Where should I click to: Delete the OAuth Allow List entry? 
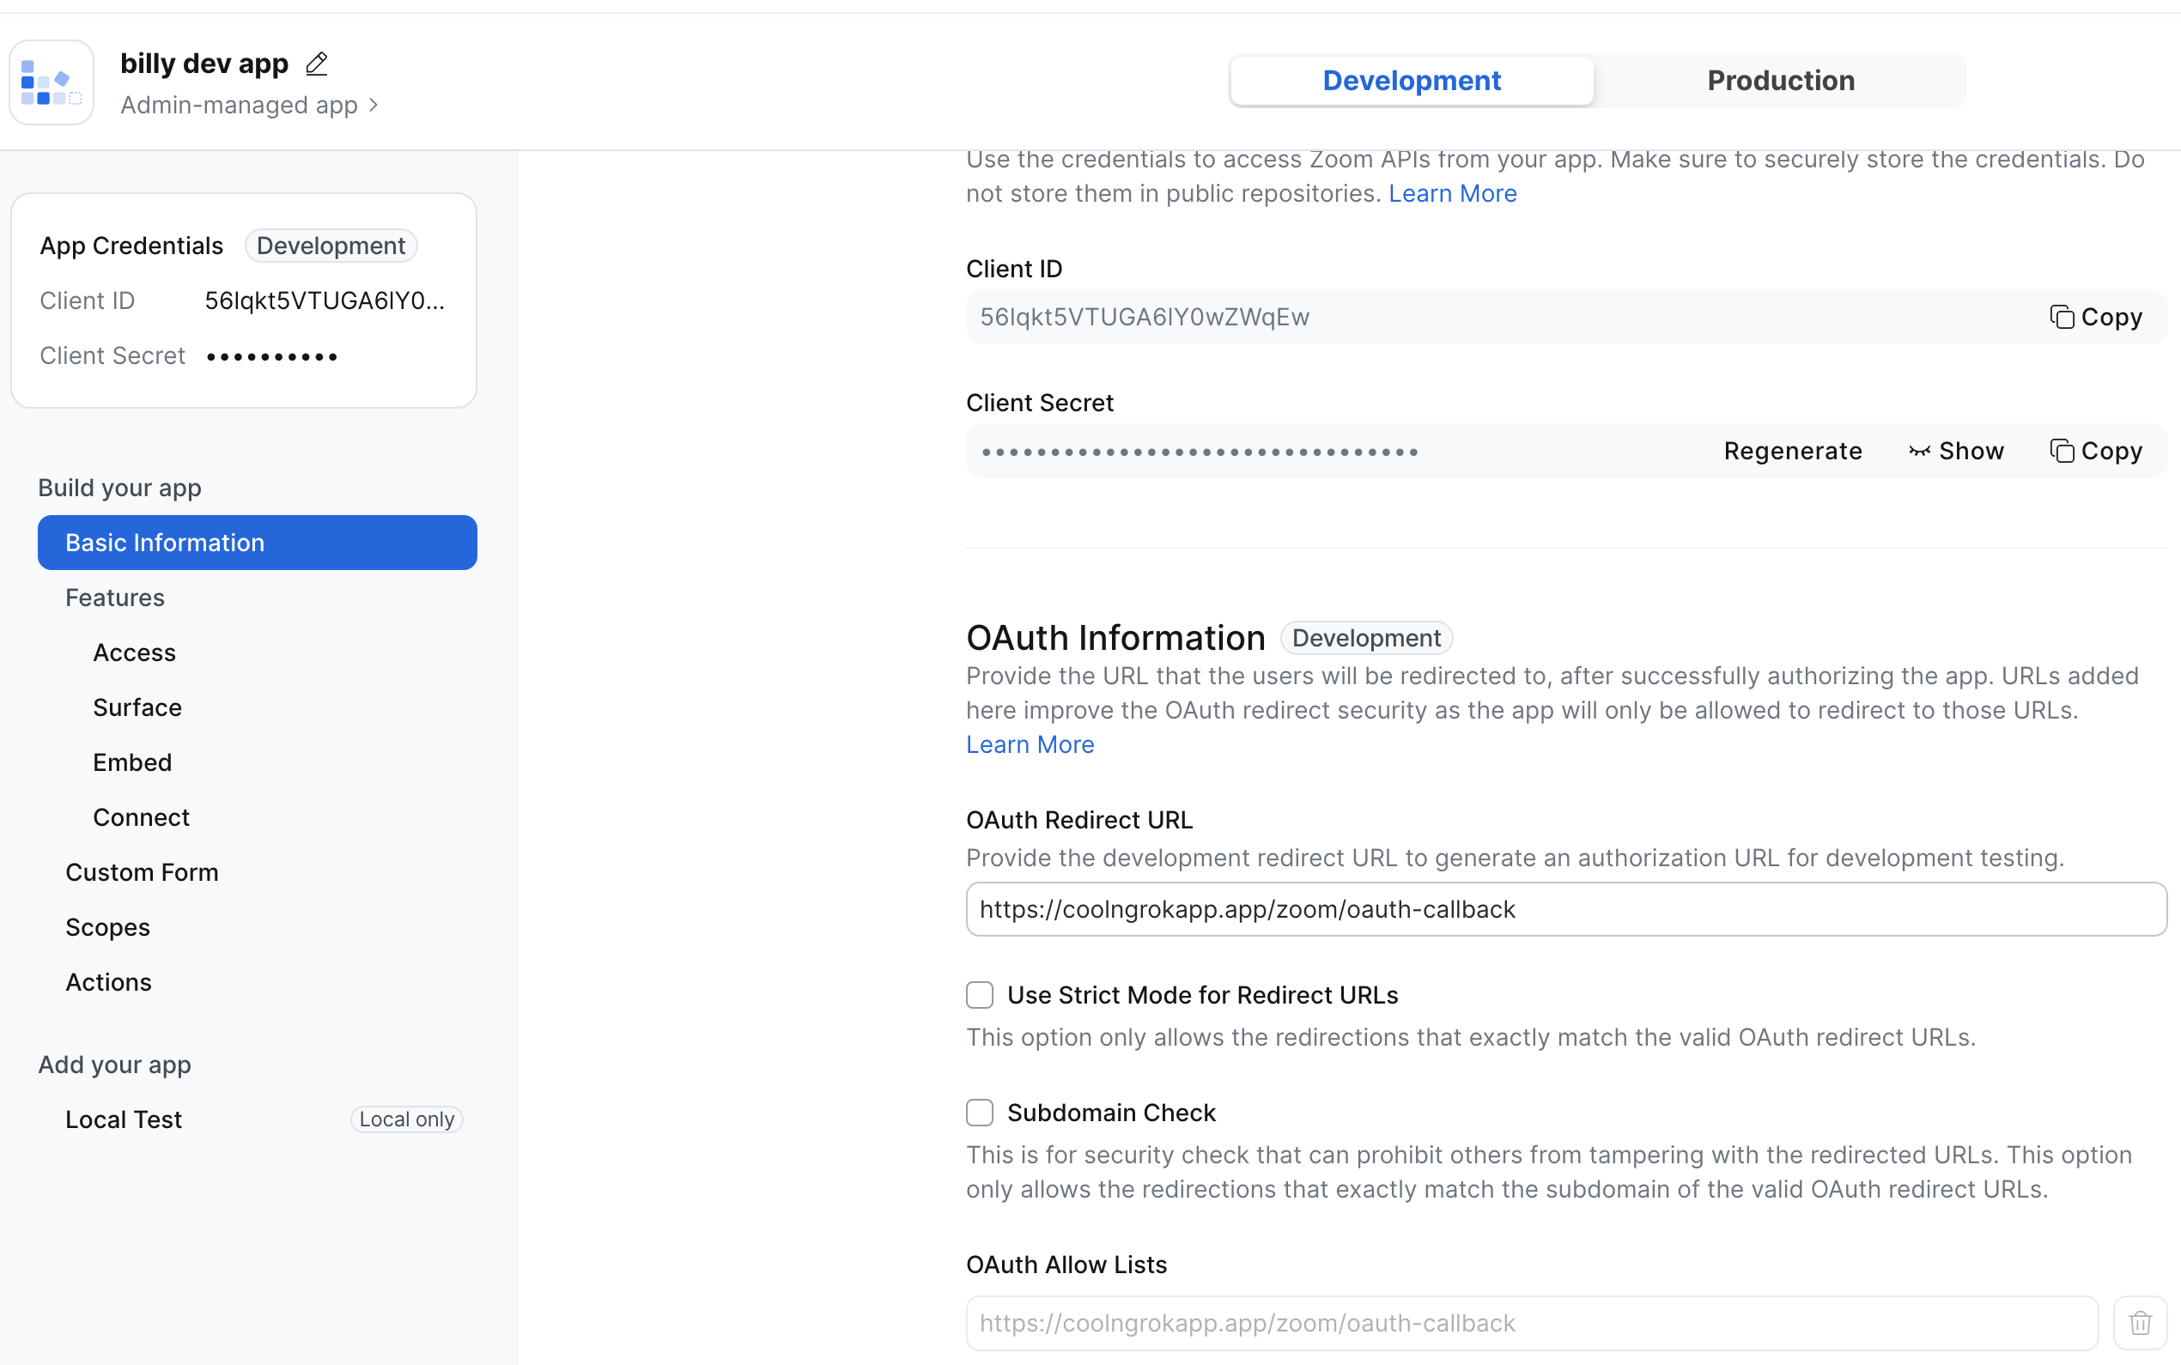point(2140,1324)
